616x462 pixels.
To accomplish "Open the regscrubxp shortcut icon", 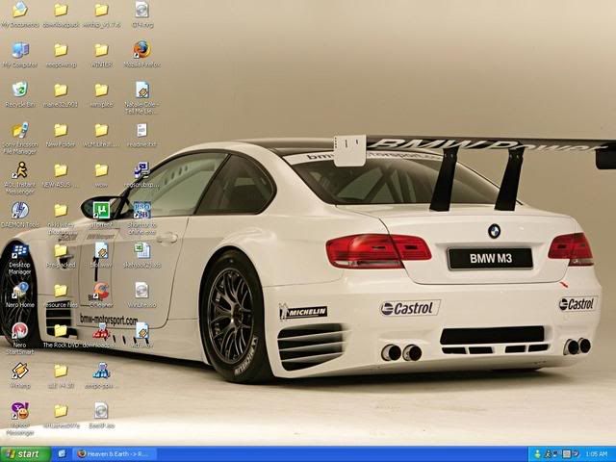I will [x=141, y=170].
